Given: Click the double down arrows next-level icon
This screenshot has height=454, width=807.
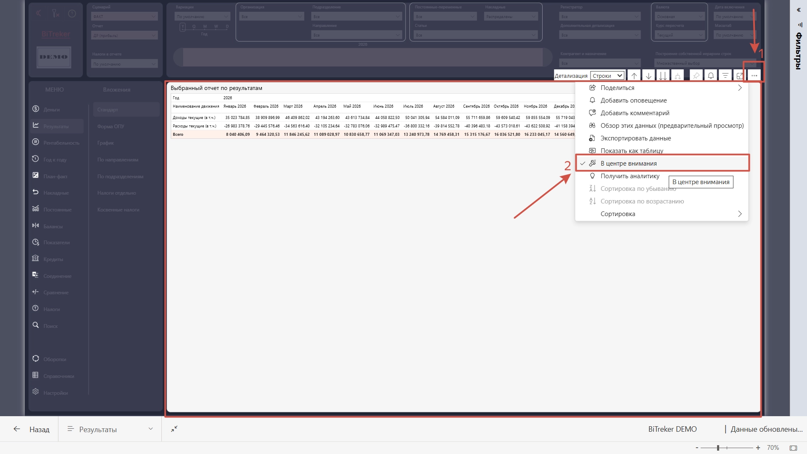Looking at the screenshot, I should tap(663, 76).
